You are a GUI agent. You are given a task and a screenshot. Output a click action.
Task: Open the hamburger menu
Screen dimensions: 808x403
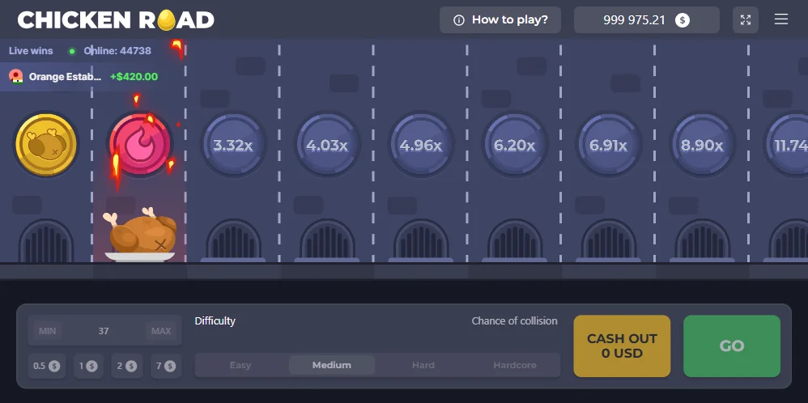pyautogui.click(x=781, y=19)
